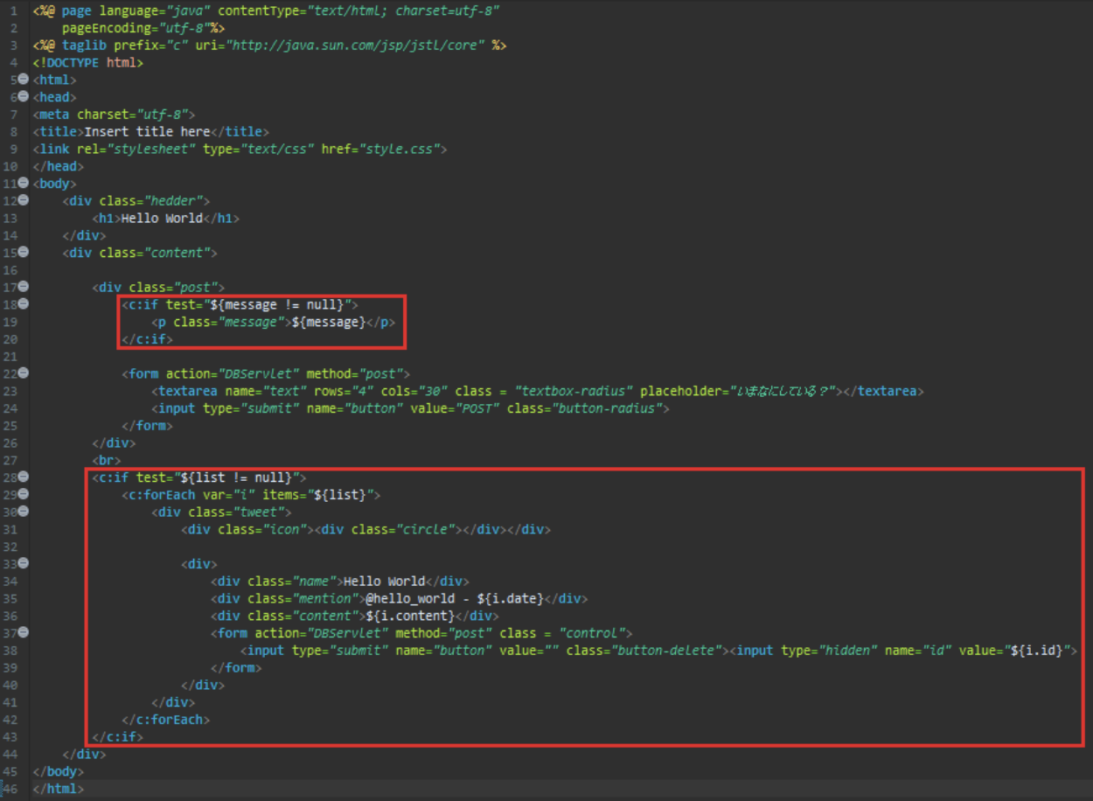Click line number 32 in the gutter

[10, 547]
